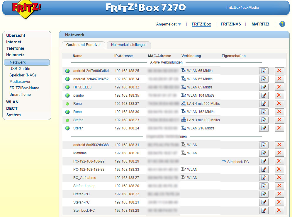Edit Stefan at 192.168.188.23
The height and width of the screenshot is (217, 292).
point(264,120)
